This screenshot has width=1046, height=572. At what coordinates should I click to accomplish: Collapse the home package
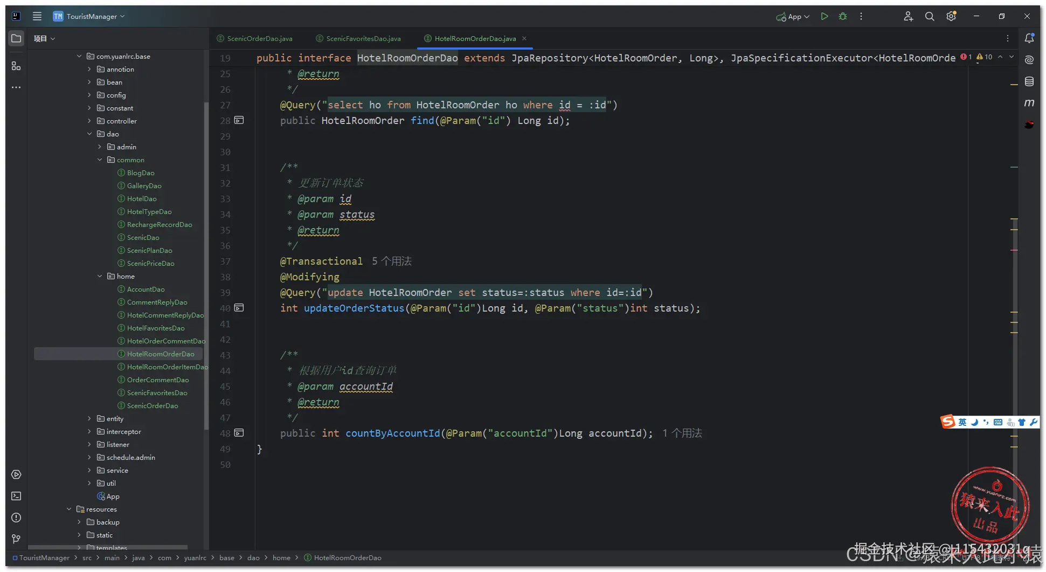(100, 276)
